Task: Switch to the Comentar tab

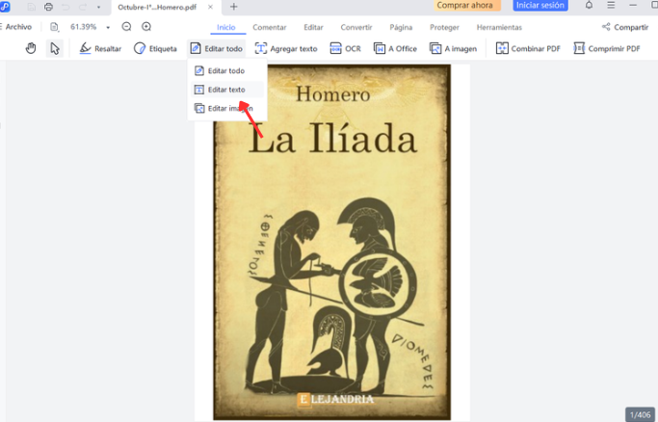Action: tap(270, 27)
